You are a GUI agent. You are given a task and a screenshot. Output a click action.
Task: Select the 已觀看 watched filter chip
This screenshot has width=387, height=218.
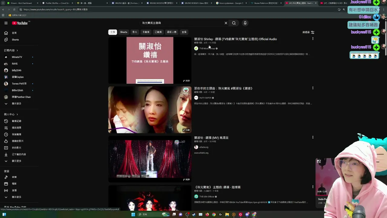[158, 32]
